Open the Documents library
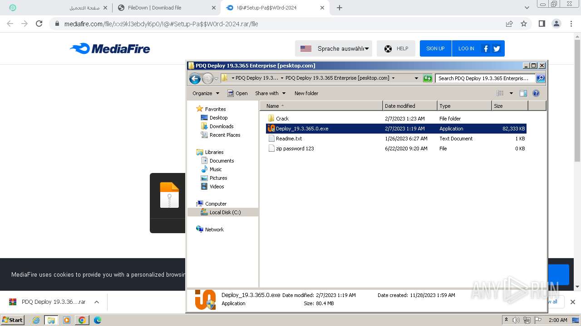The width and height of the screenshot is (581, 326). click(222, 161)
